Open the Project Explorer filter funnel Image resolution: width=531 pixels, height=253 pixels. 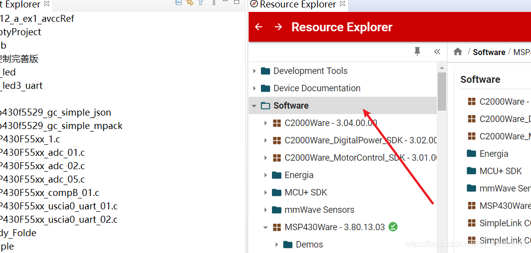201,2
